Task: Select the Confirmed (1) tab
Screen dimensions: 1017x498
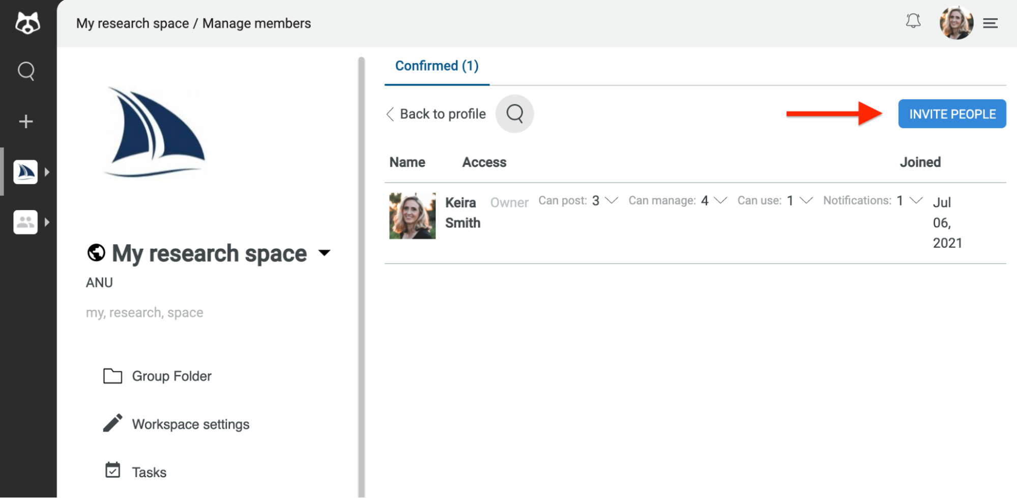Action: pos(437,66)
